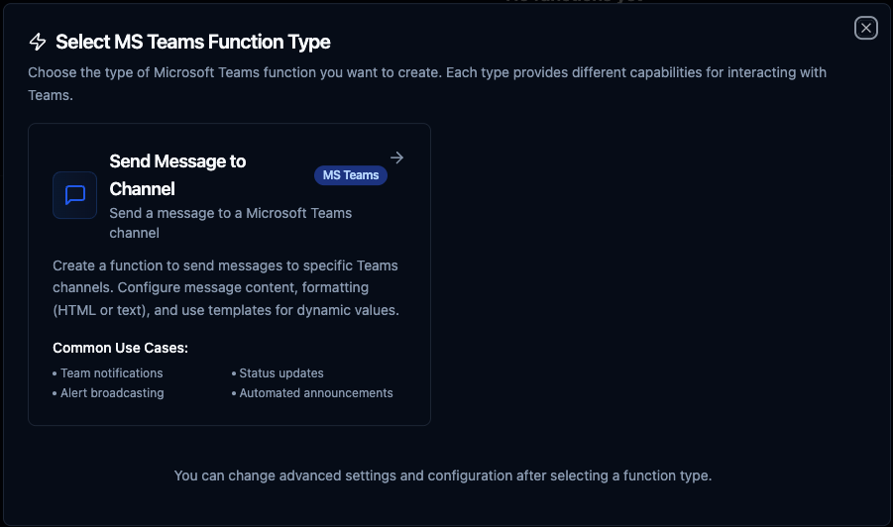Screen dimensions: 893x527
Task: Click the Automated announcements use case
Action: click(316, 393)
